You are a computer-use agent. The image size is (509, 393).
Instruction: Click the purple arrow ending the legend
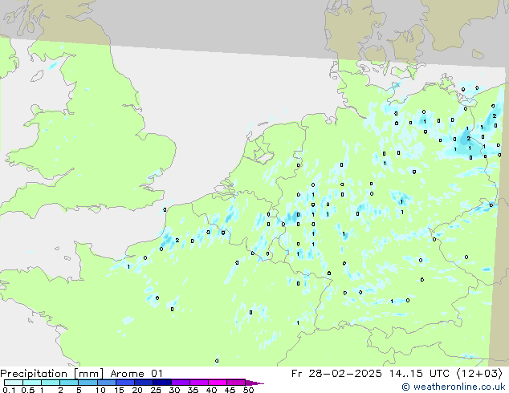pyautogui.click(x=254, y=383)
